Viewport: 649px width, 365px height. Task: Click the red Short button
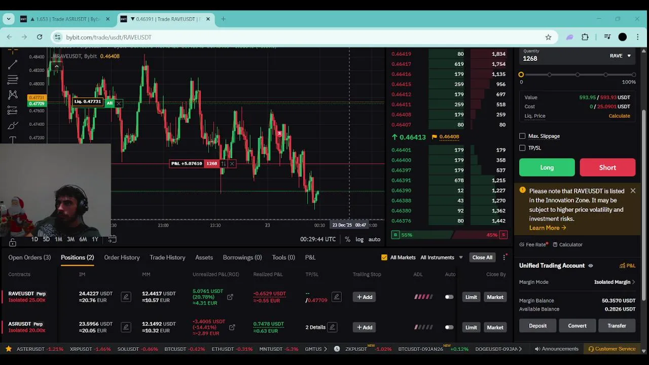tap(607, 167)
